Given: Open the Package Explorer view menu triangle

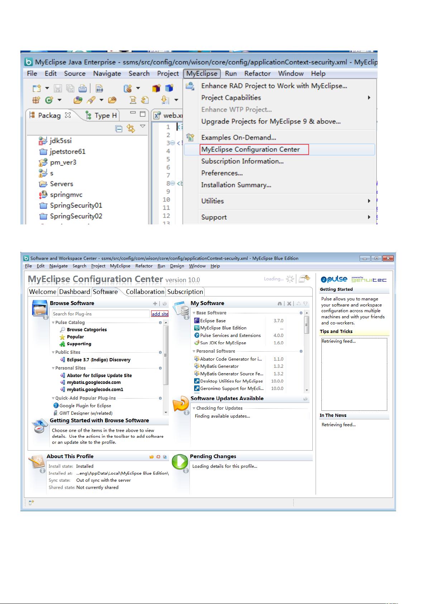Looking at the screenshot, I should coord(143,127).
